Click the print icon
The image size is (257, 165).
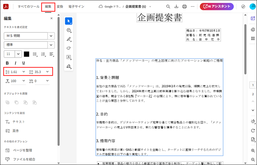coord(185,7)
